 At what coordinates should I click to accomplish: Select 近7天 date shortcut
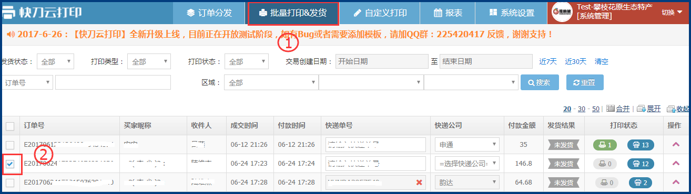tap(548, 61)
